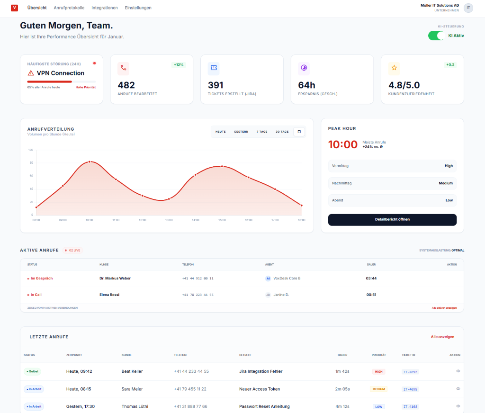
Task: Select the 7 TAGE time range option
Action: pyautogui.click(x=262, y=132)
